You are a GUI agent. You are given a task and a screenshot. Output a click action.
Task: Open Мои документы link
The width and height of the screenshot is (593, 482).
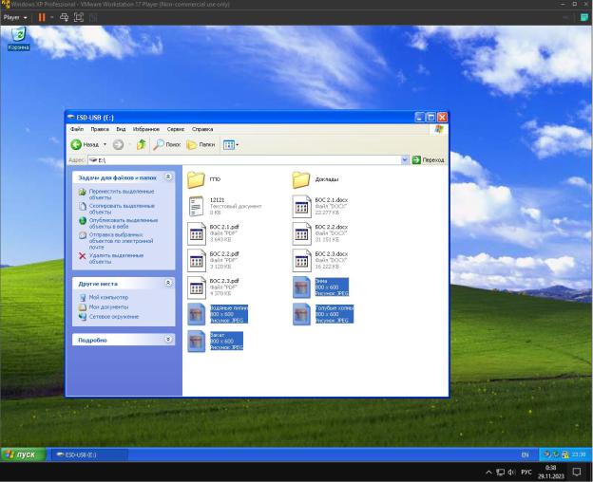pos(108,307)
